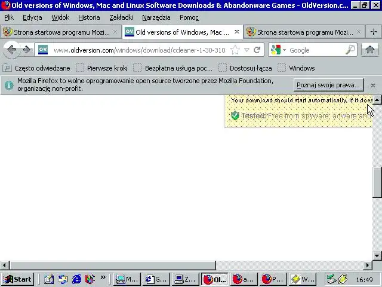Expand the quick launch overflow chevron
This screenshot has width=382, height=287.
point(103,277)
